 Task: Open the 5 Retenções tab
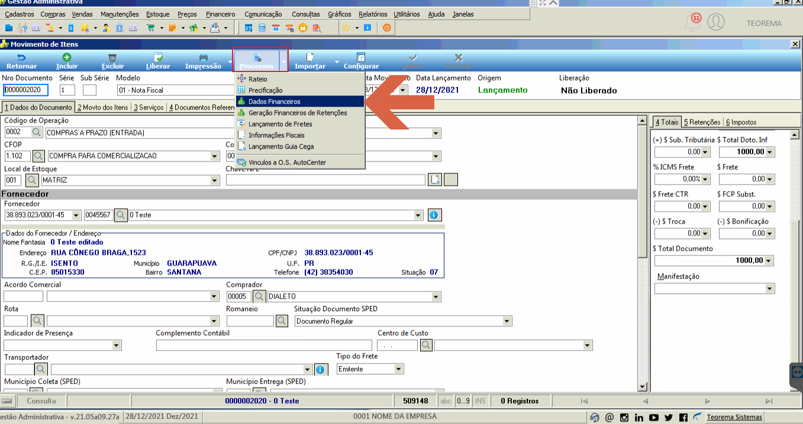(x=702, y=122)
